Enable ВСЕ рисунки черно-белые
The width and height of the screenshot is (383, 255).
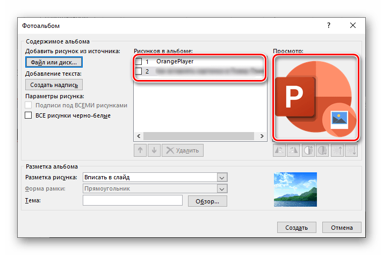coord(28,115)
